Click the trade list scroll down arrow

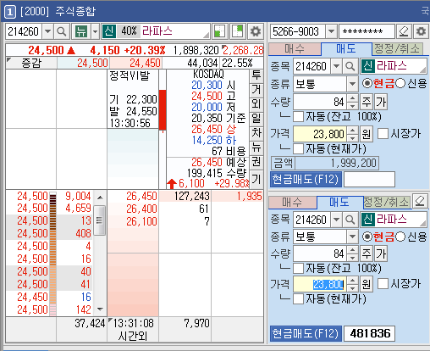[100, 309]
